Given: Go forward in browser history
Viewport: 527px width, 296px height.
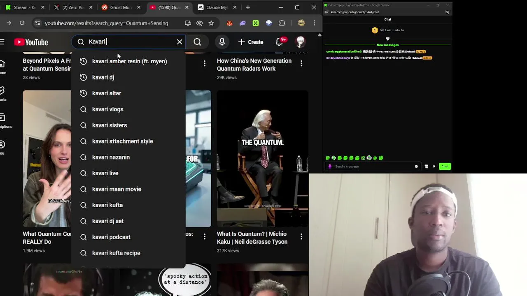Looking at the screenshot, I should click(x=9, y=23).
